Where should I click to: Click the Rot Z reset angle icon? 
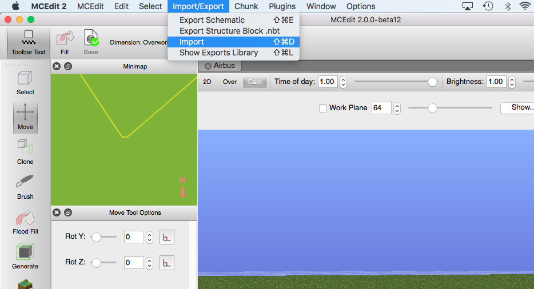tap(166, 263)
